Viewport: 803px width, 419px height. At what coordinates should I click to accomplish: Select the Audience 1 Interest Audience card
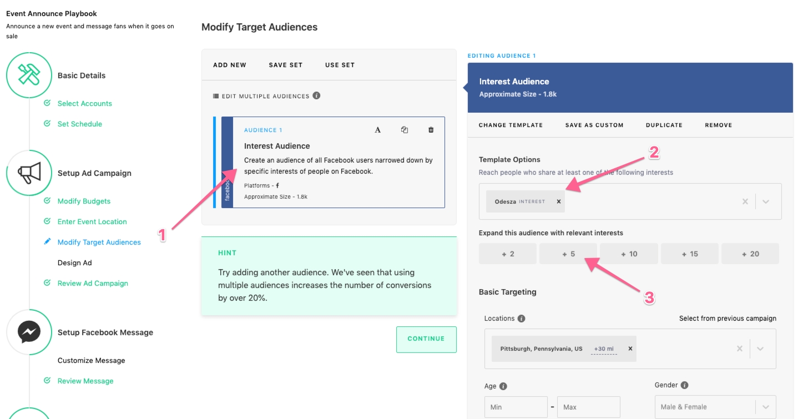click(333, 162)
